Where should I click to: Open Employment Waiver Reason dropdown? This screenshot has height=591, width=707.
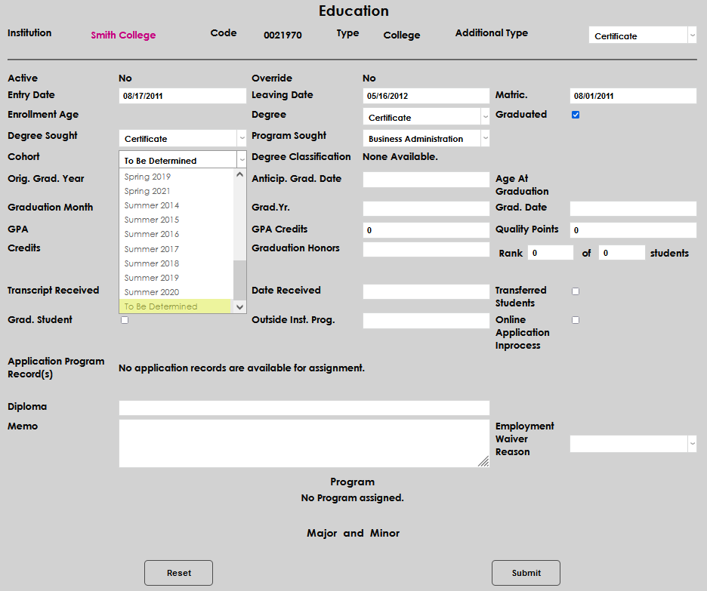pyautogui.click(x=633, y=444)
